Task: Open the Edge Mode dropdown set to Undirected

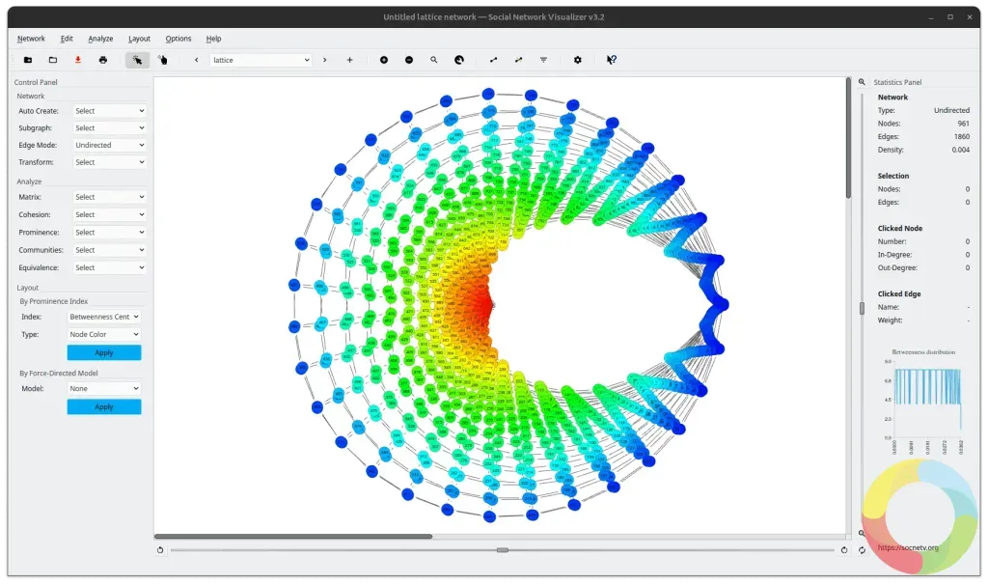Action: point(110,145)
